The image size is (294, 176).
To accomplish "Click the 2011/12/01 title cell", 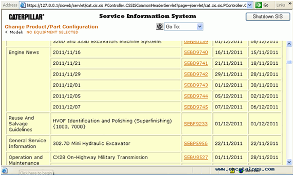I will 115,85.
